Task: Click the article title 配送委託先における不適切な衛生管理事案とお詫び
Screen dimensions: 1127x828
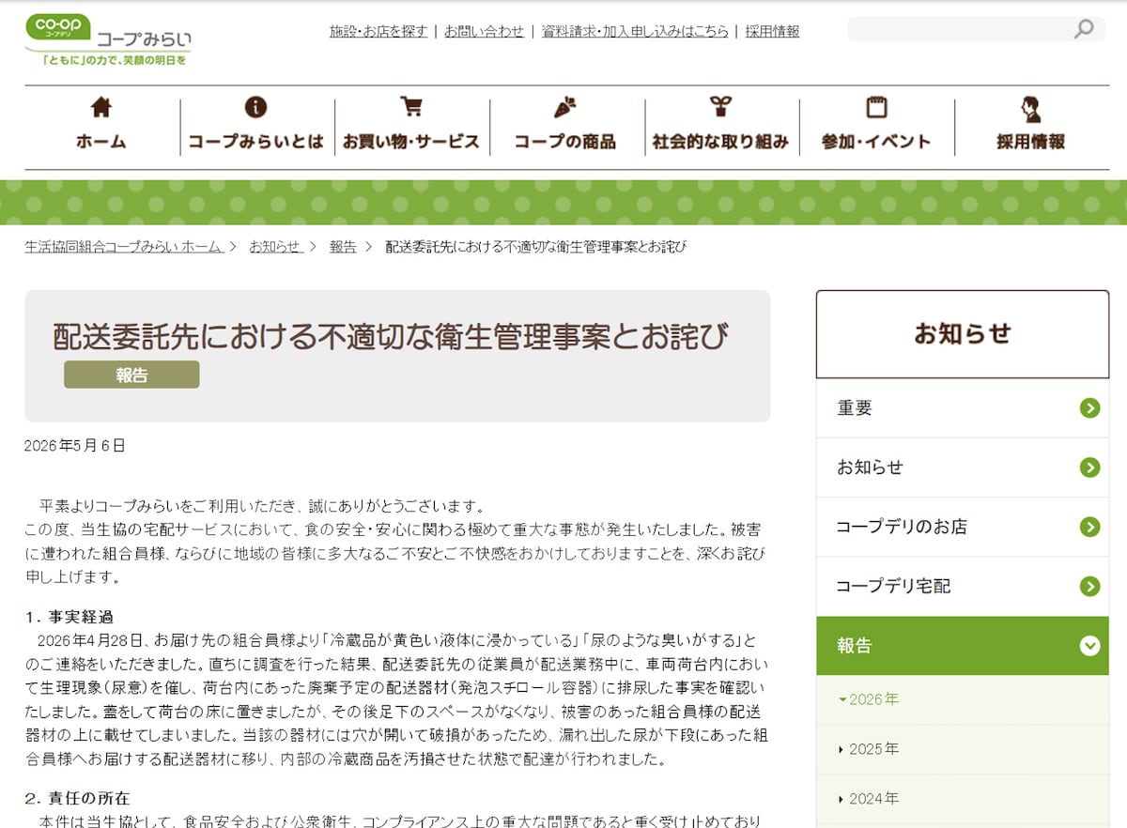Action: coord(391,335)
